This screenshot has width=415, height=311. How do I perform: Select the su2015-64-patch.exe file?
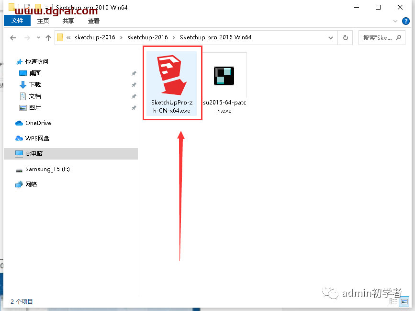(224, 83)
